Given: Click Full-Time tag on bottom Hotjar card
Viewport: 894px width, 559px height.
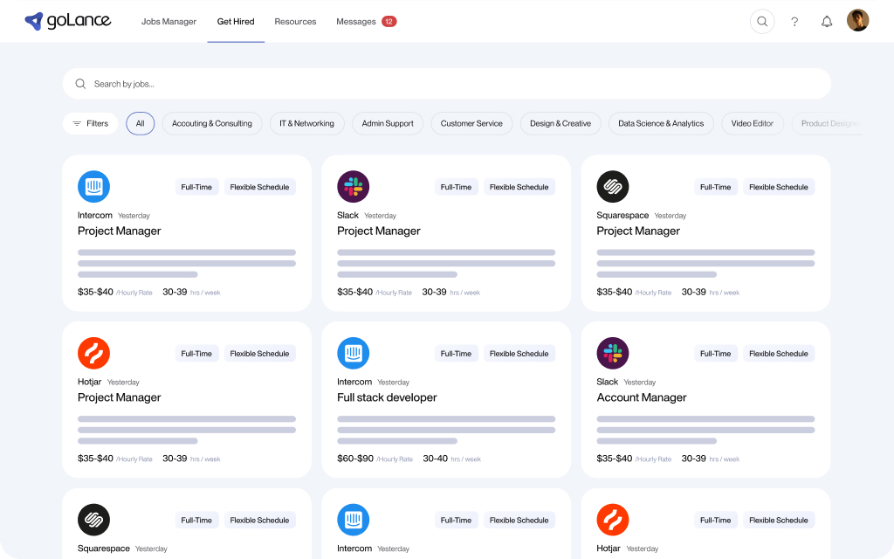Looking at the screenshot, I should (x=716, y=521).
